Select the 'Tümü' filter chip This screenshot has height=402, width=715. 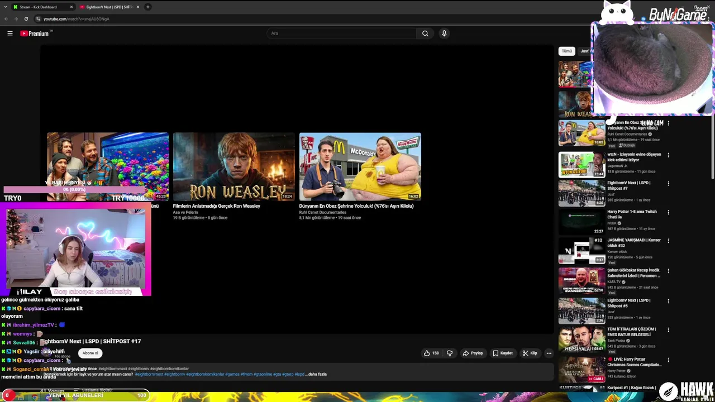567,51
